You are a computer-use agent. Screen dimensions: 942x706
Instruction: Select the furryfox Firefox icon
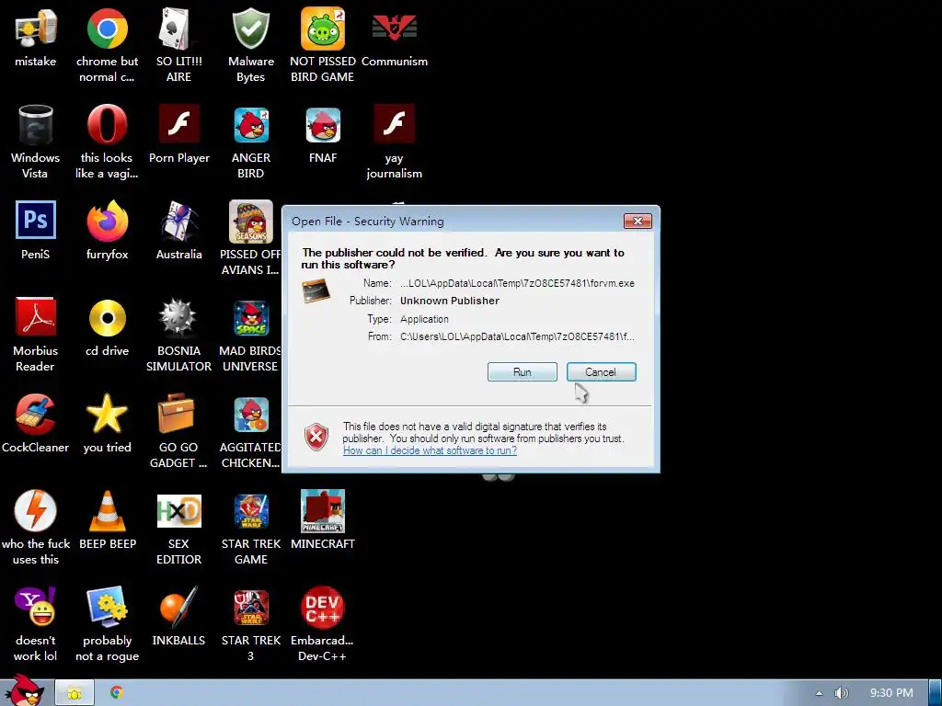pos(107,221)
